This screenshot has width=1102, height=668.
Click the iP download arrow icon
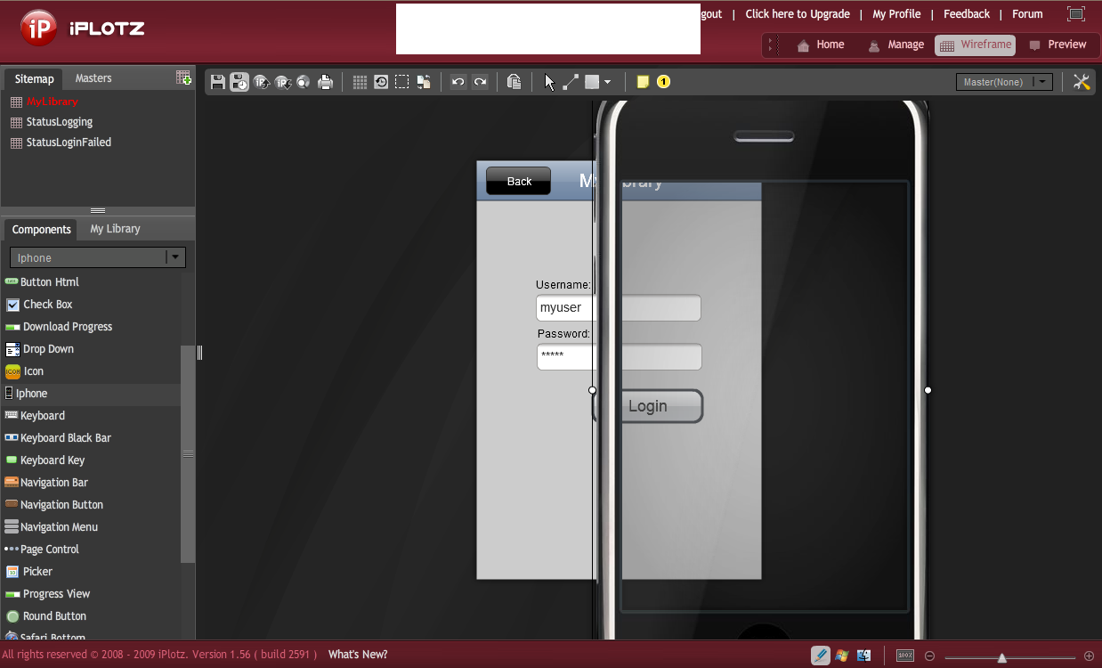click(x=283, y=82)
